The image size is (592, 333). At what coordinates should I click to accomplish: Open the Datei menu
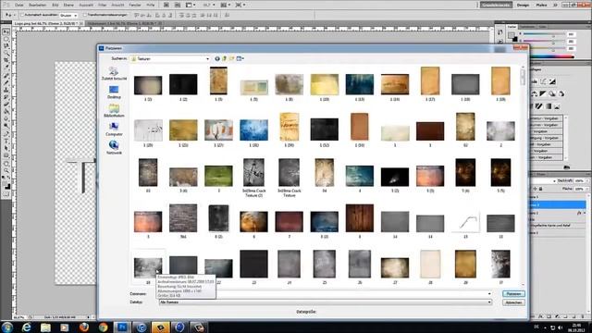[x=18, y=5]
